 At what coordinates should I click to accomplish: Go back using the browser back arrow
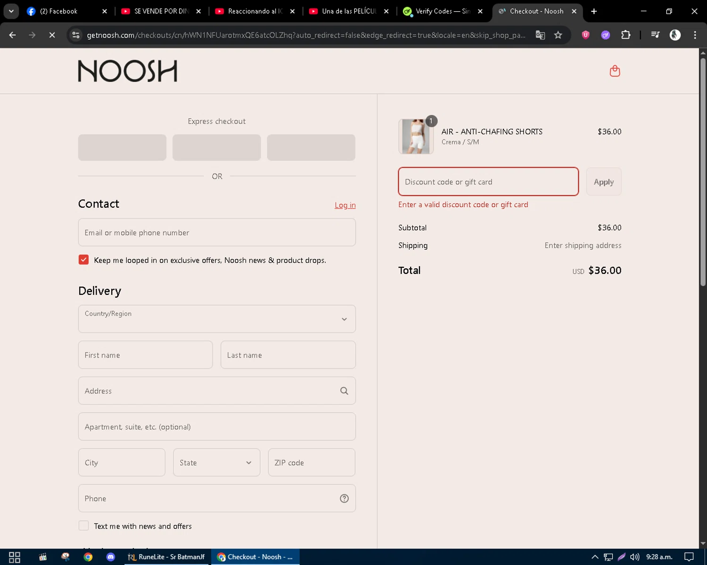click(x=13, y=35)
